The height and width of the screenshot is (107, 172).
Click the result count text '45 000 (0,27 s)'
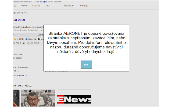pos(21,13)
